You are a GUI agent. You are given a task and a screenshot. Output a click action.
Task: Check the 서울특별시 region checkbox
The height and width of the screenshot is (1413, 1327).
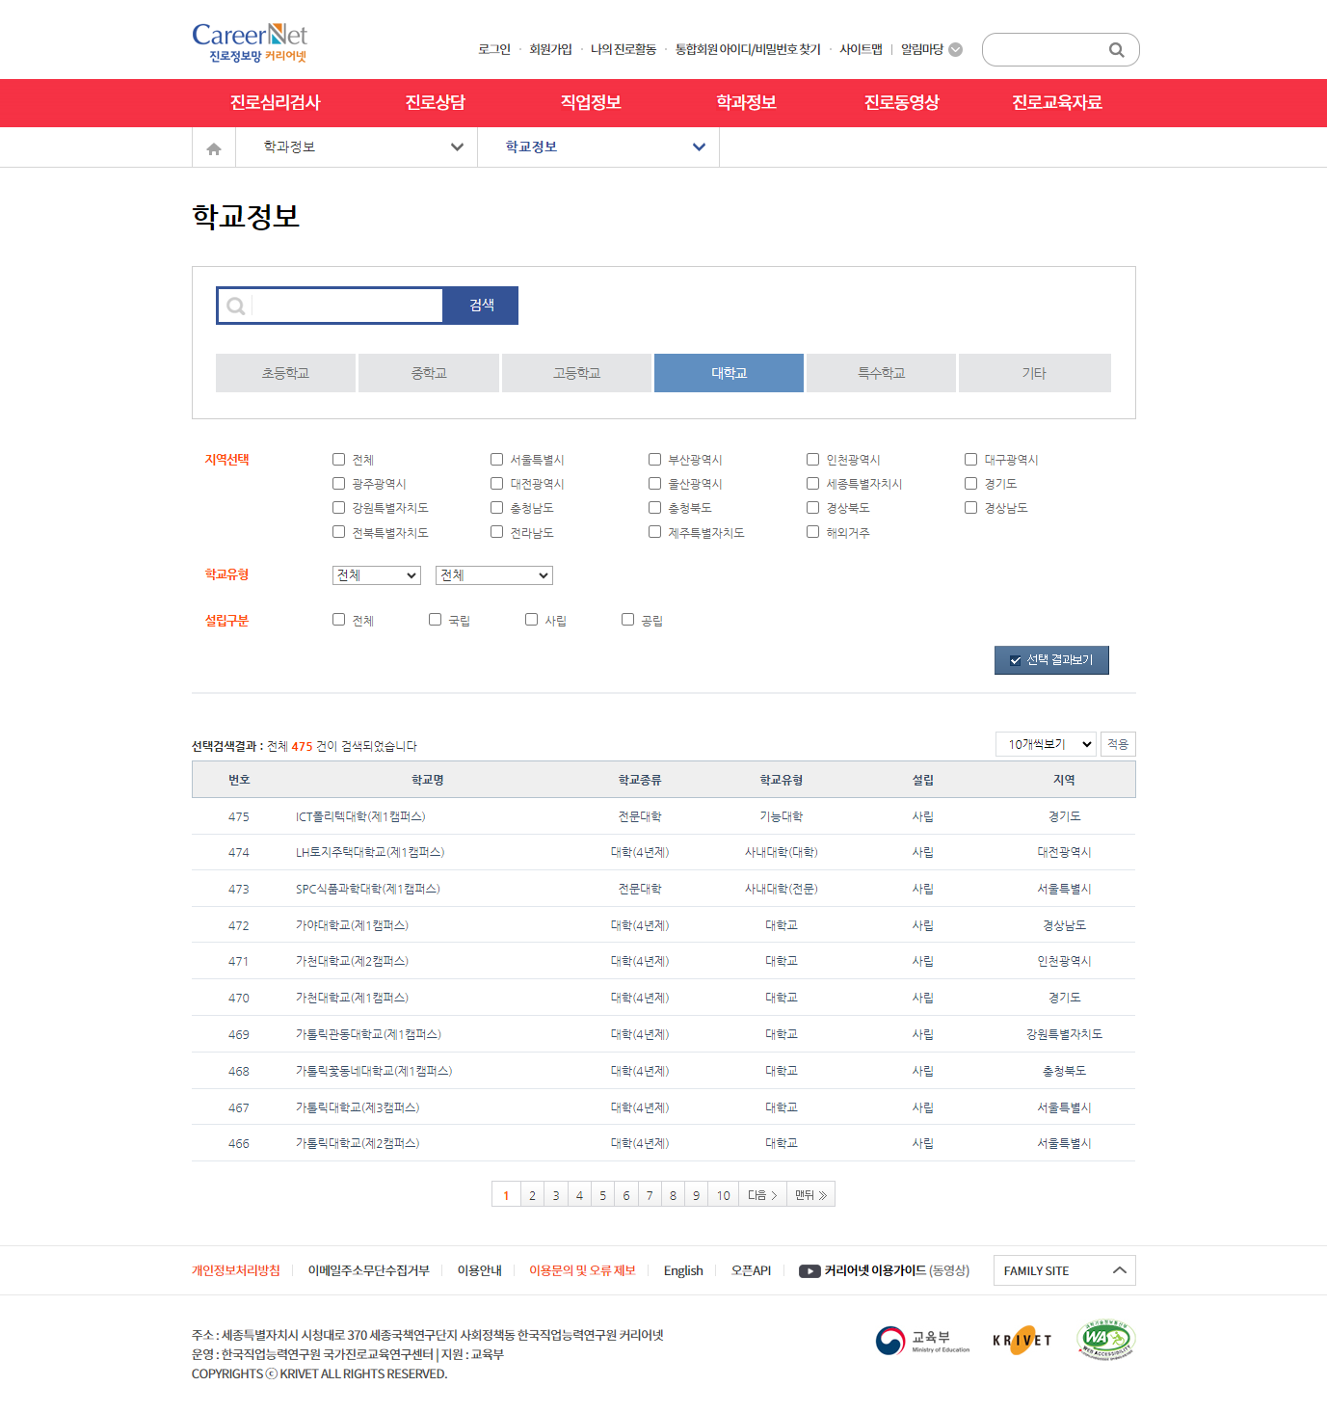click(x=497, y=460)
